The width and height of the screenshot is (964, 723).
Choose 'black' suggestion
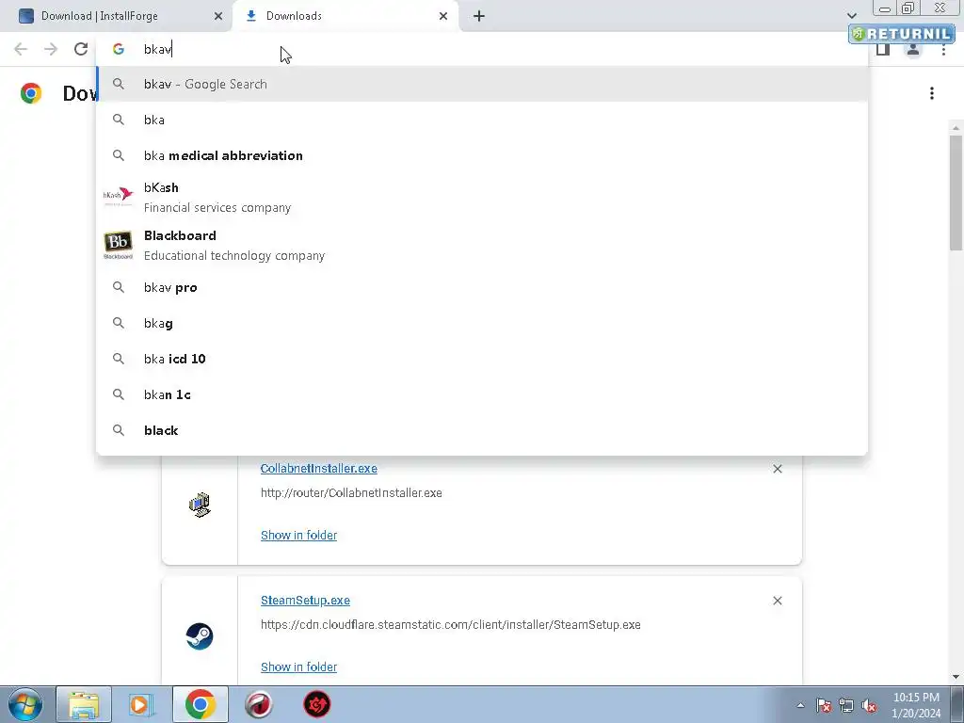[482, 430]
